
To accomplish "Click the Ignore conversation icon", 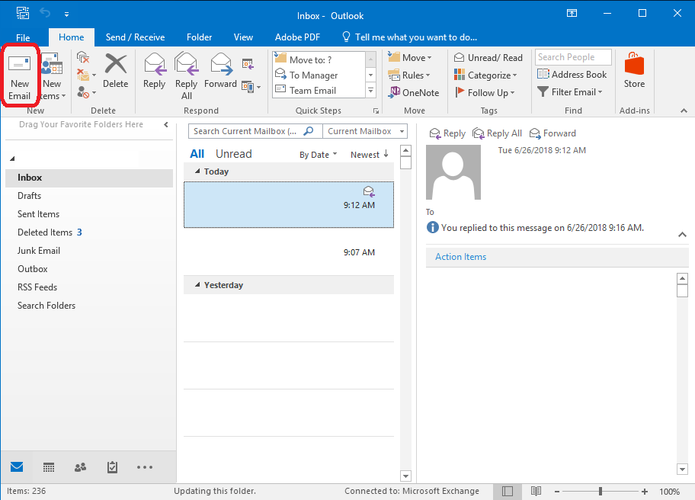I will pos(83,57).
